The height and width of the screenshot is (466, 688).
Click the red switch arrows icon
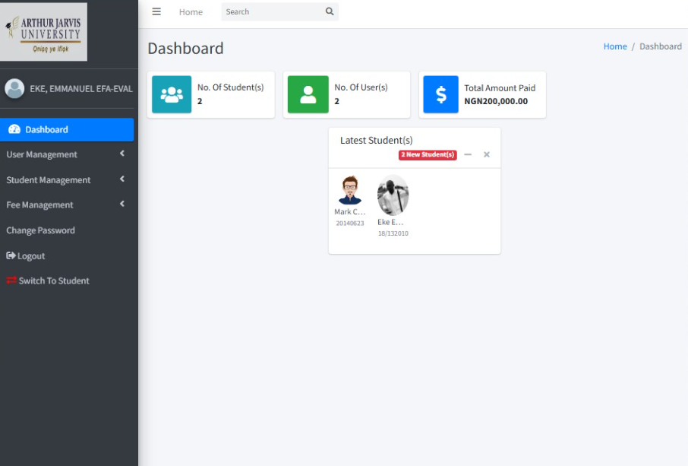coord(11,281)
